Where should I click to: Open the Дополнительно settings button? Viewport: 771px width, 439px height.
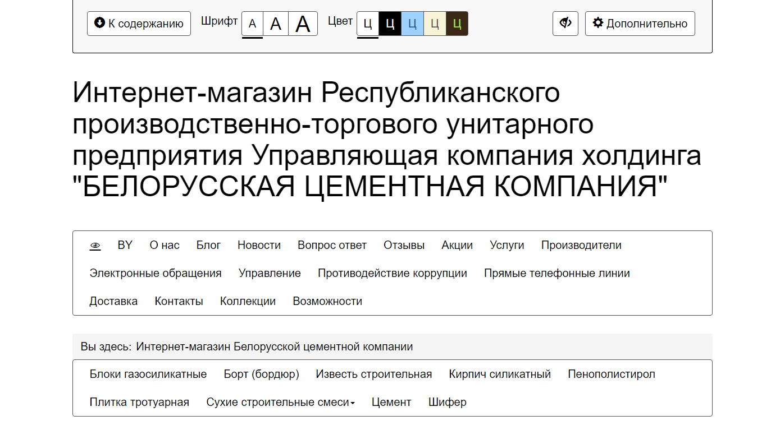click(x=640, y=24)
